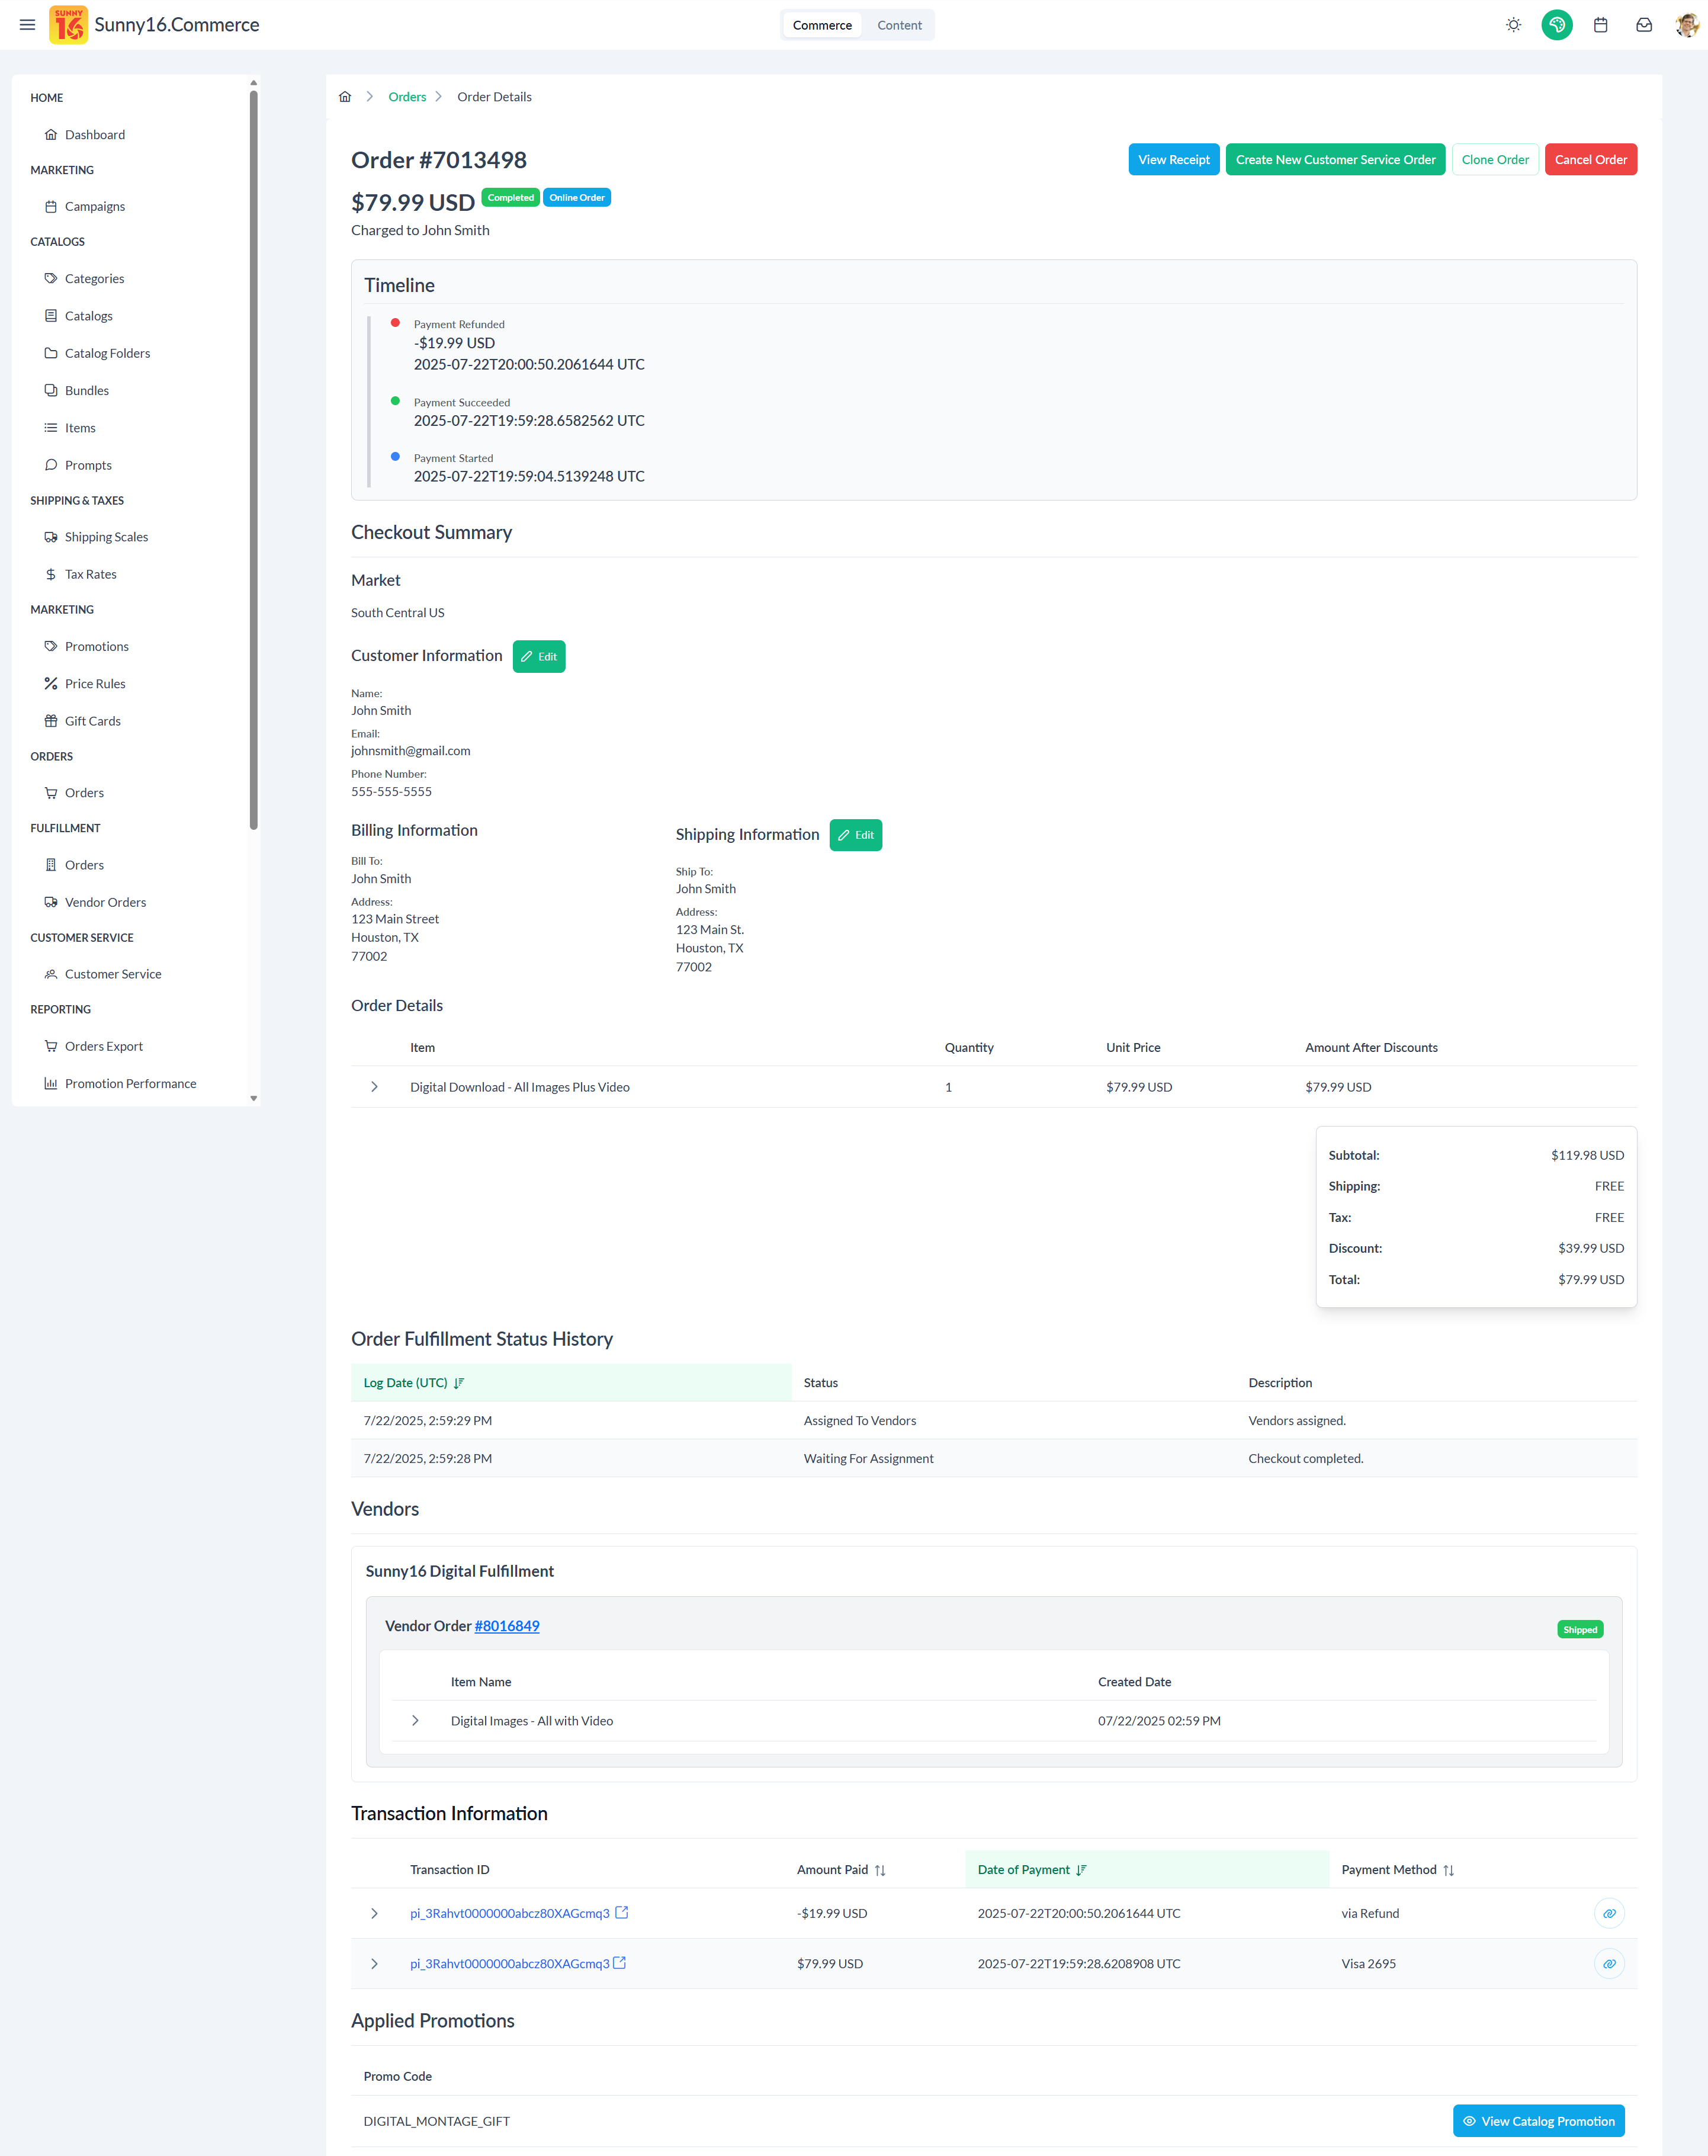Click the Shipping Scales truck icon
The image size is (1708, 2156).
tap(51, 537)
